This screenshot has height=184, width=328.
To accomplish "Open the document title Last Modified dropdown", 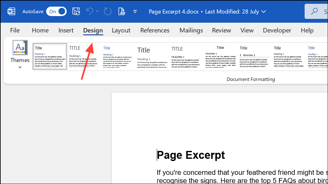I will point(264,11).
